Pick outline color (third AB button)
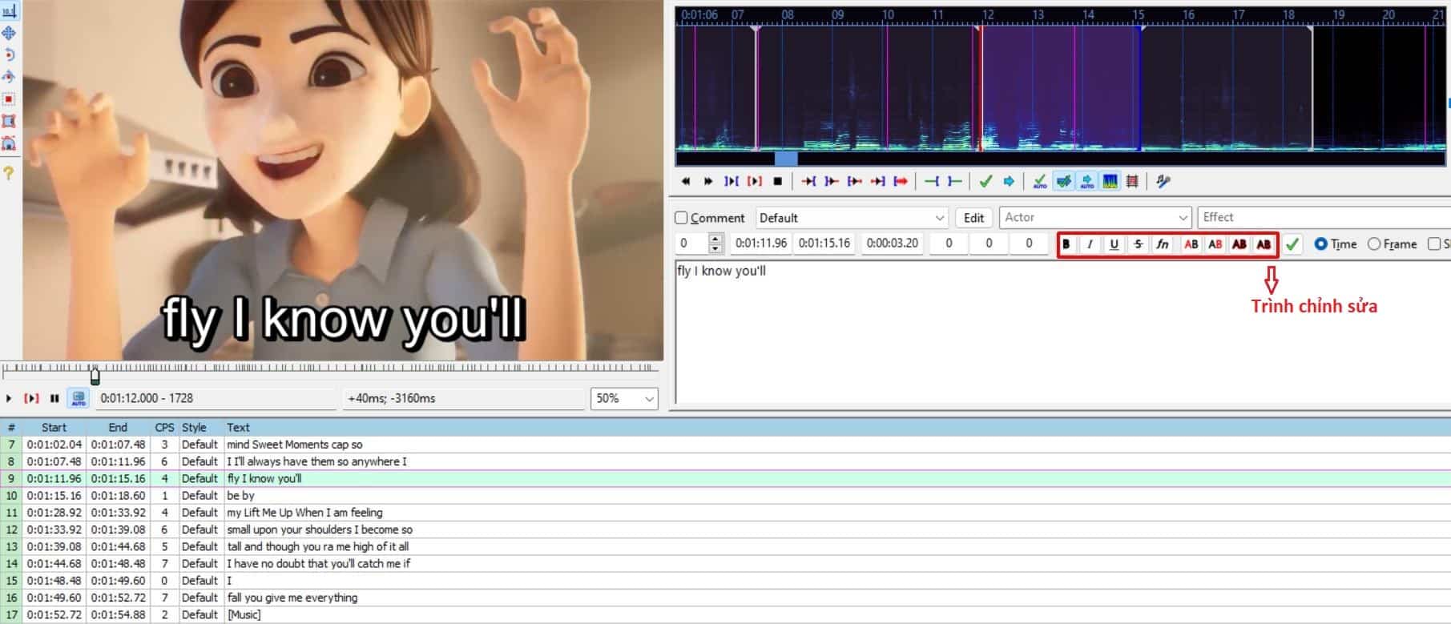This screenshot has height=624, width=1451. coord(1239,244)
